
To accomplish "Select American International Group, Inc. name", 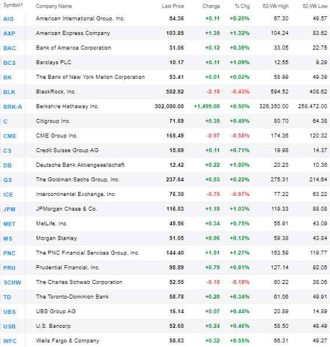I will pyautogui.click(x=80, y=18).
